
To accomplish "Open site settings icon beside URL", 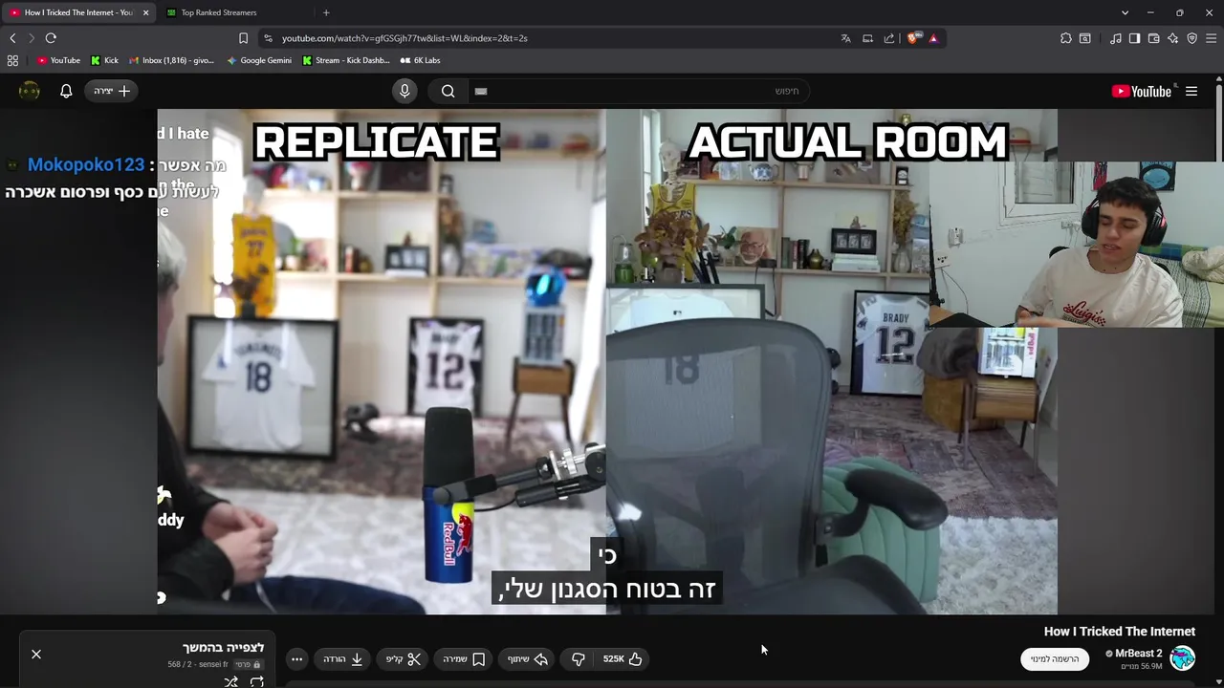I will click(x=268, y=38).
